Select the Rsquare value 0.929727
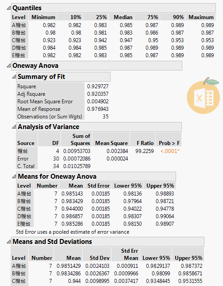Screen dimensions: 223x286 [x=98, y=86]
